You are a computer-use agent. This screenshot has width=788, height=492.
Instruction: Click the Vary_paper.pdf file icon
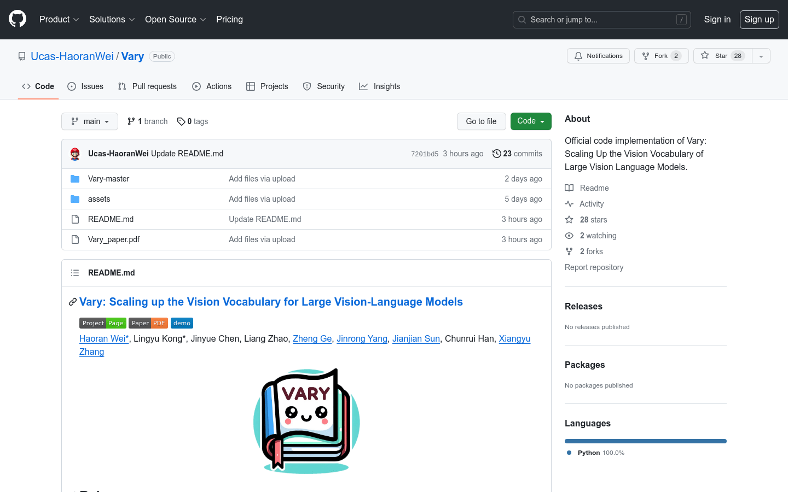pos(75,239)
